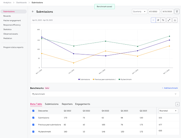
Task: Go to Dashboards breadcrumb link
Action: [21, 2]
